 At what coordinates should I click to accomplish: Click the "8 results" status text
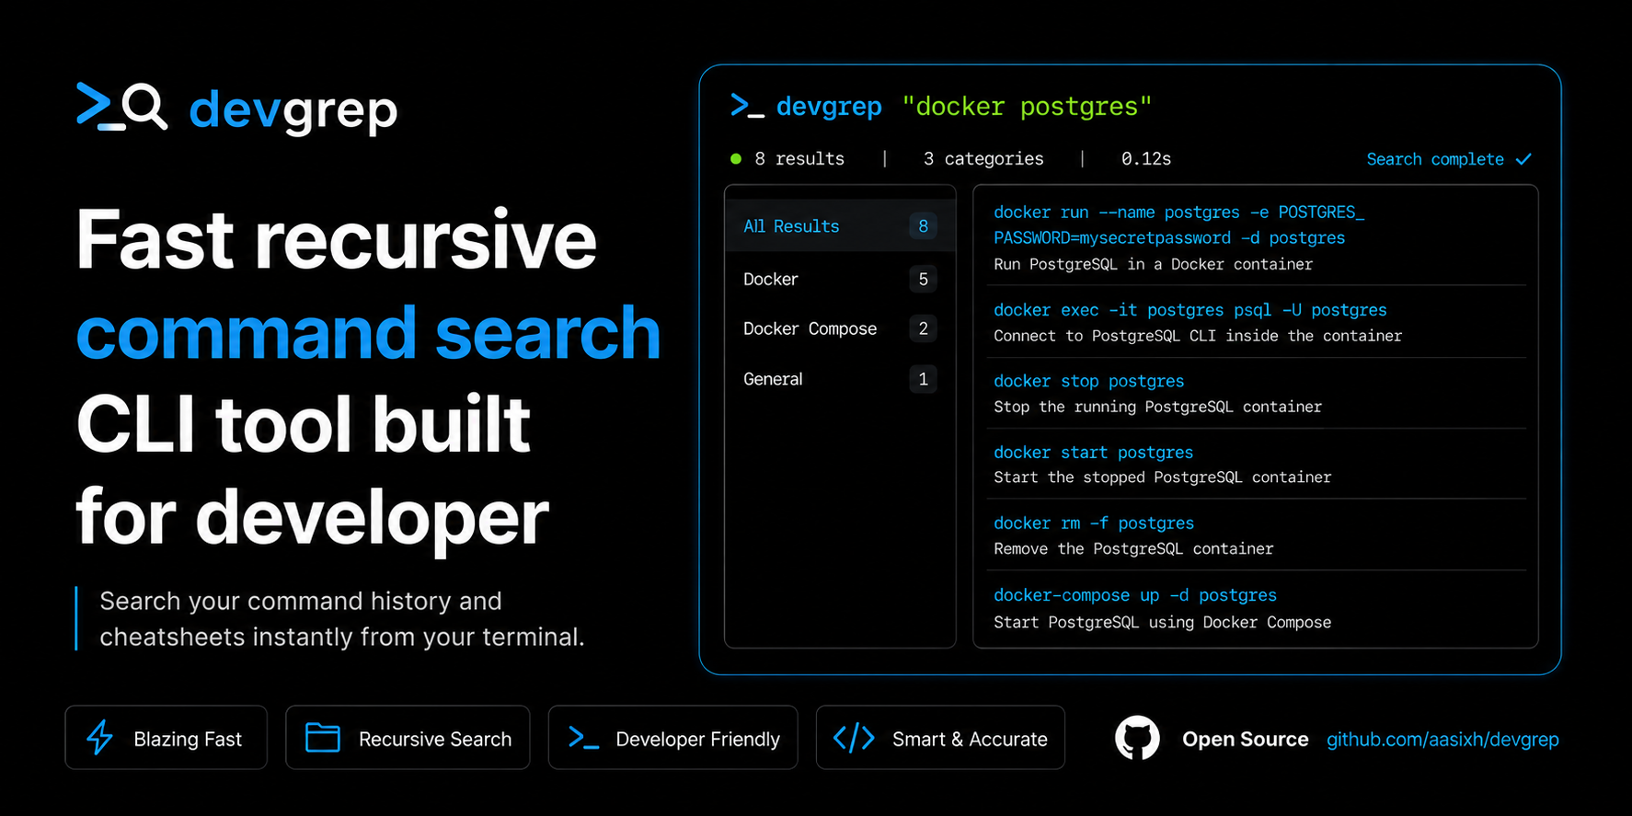point(799,159)
